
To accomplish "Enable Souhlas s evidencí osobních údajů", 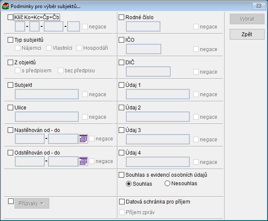I will click(121, 175).
